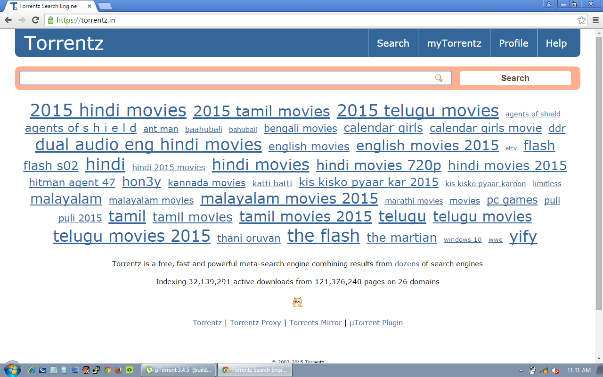Open the "limitless" tag link
This screenshot has height=377, width=603.
coord(547,184)
